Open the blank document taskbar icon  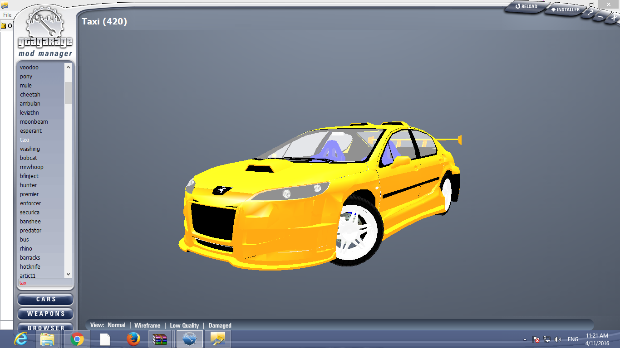pyautogui.click(x=105, y=339)
